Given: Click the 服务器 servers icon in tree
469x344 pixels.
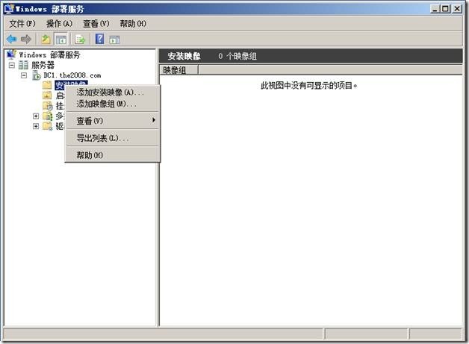Looking at the screenshot, I should pos(23,65).
